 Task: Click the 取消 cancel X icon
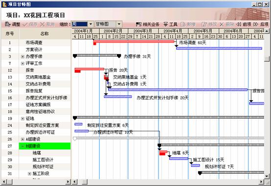click(43, 24)
